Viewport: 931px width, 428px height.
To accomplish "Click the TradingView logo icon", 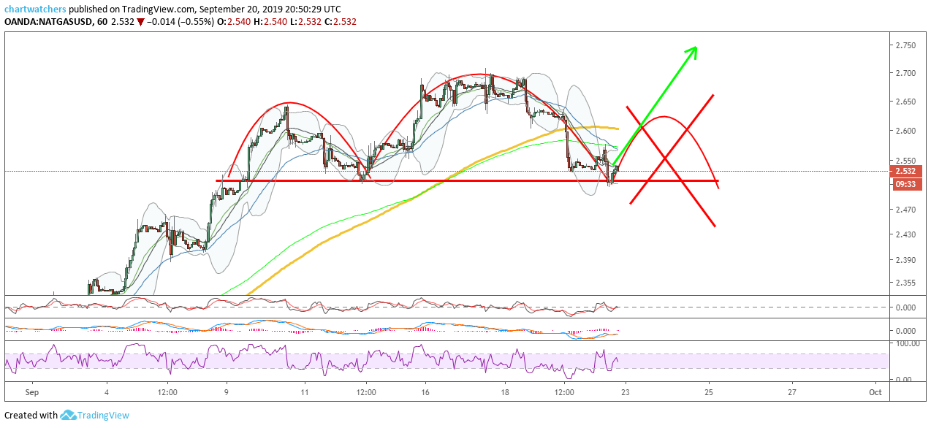I will click(x=68, y=415).
